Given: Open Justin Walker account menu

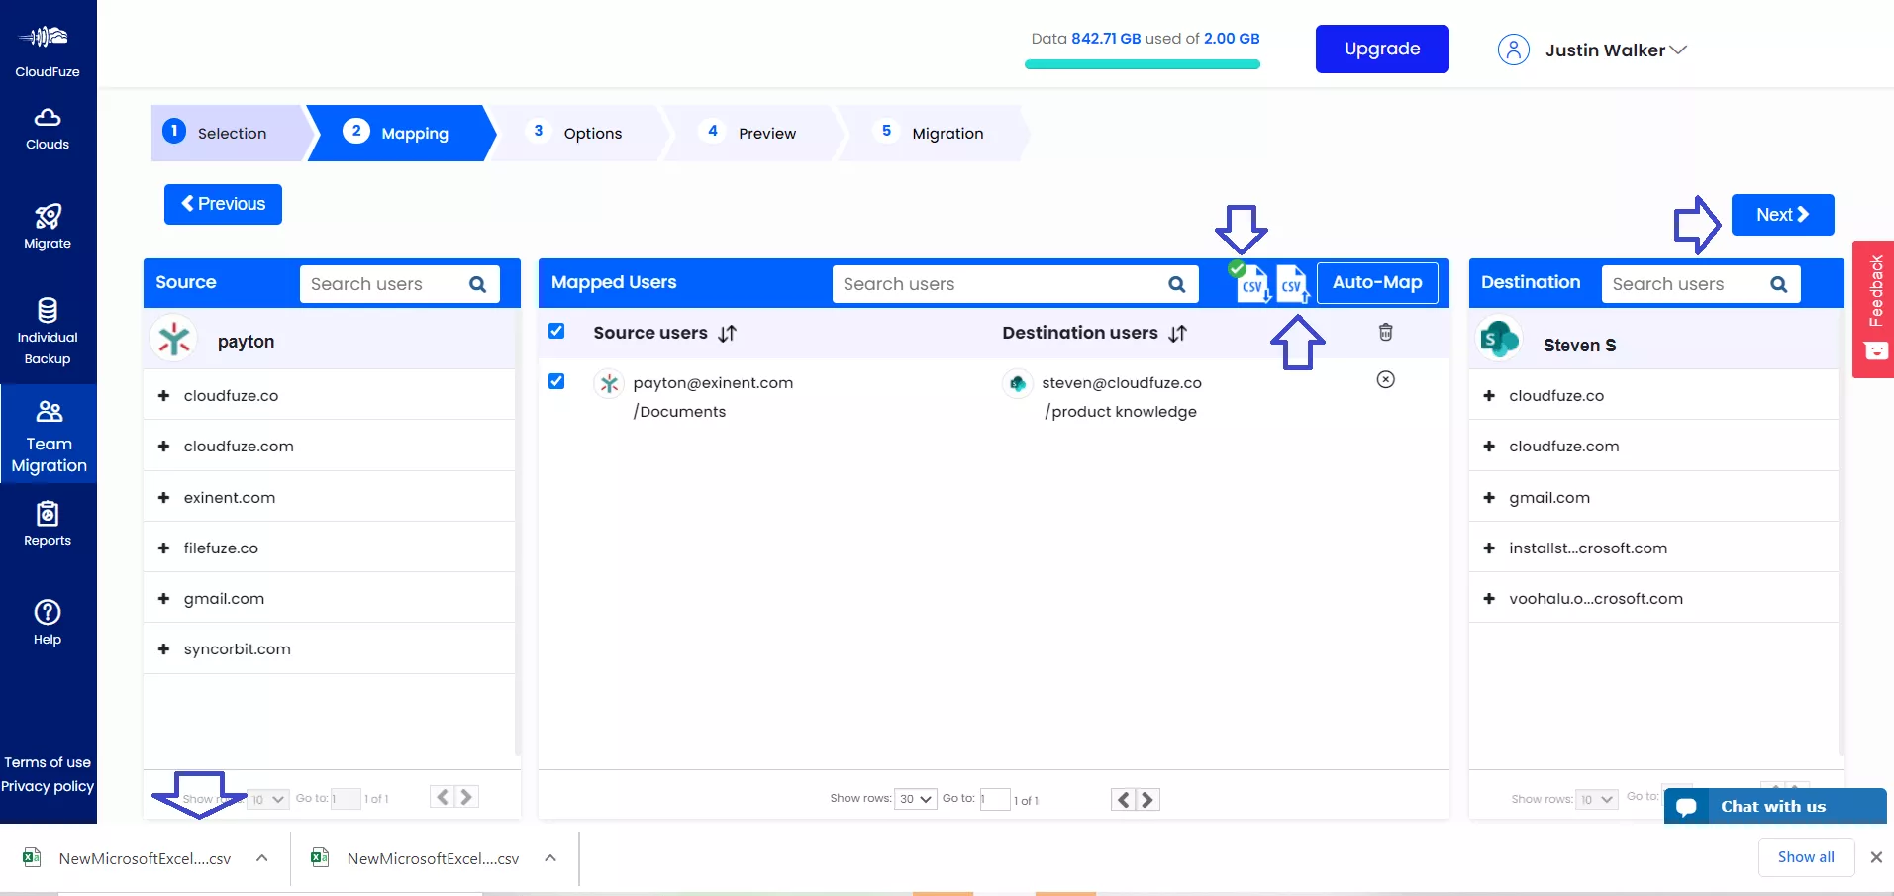Looking at the screenshot, I should coord(1616,50).
